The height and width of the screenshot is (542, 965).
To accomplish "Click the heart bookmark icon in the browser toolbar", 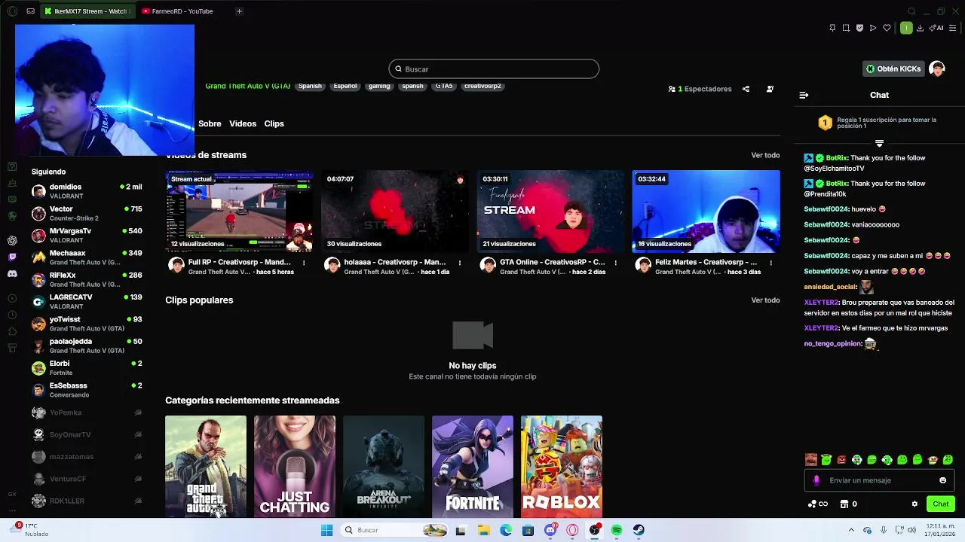I will click(x=887, y=28).
